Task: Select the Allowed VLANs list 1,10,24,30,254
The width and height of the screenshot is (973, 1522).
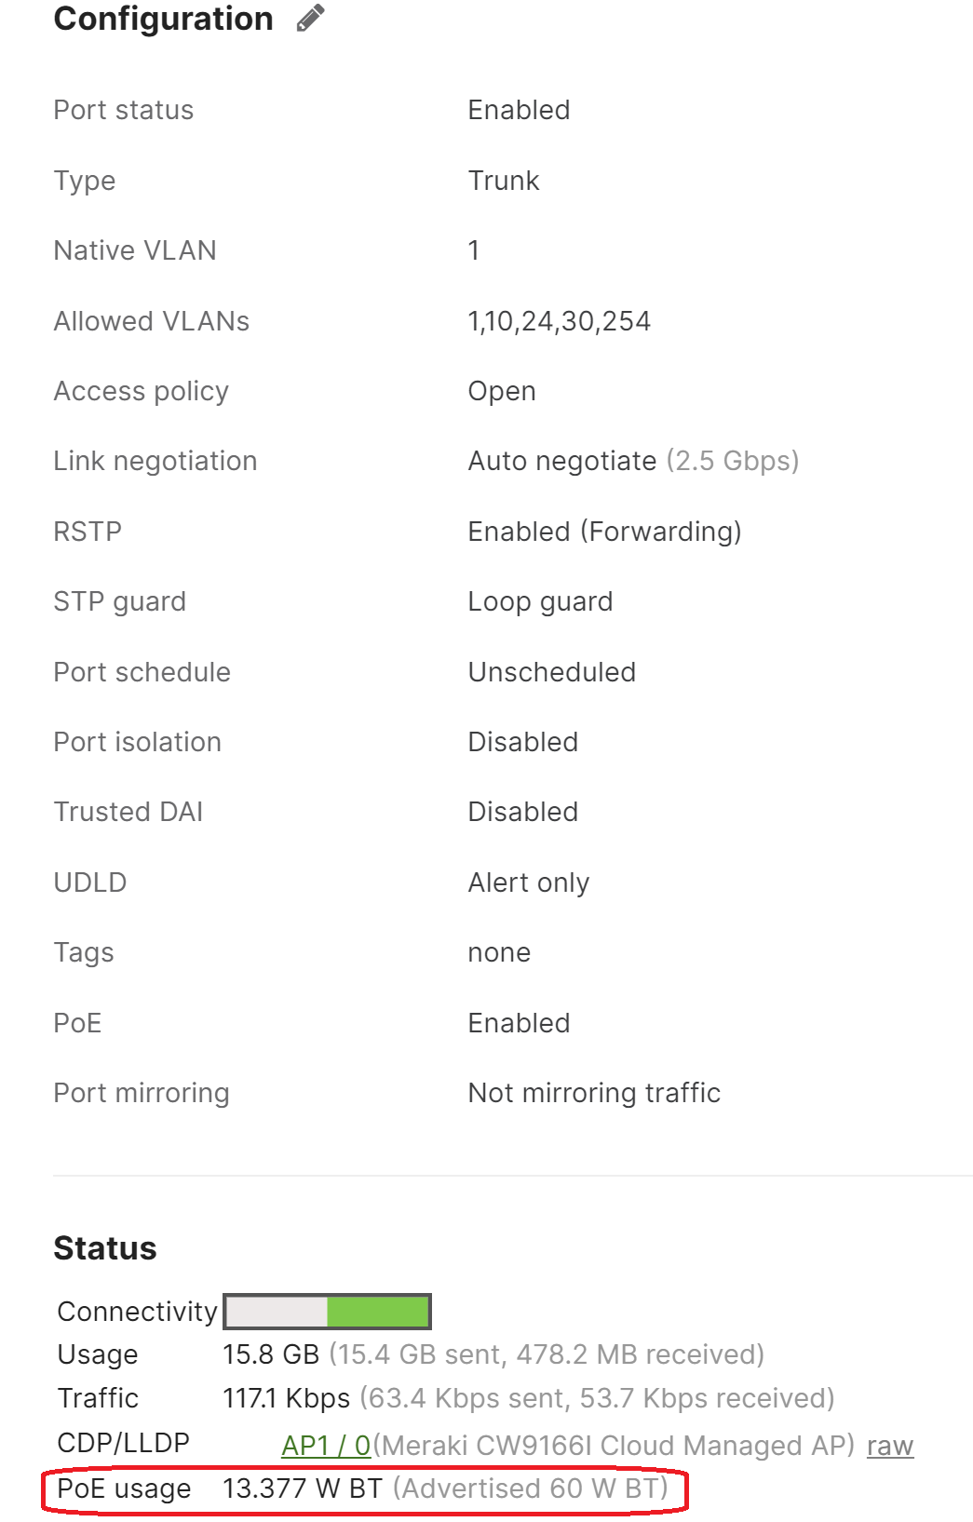Action: pyautogui.click(x=560, y=320)
